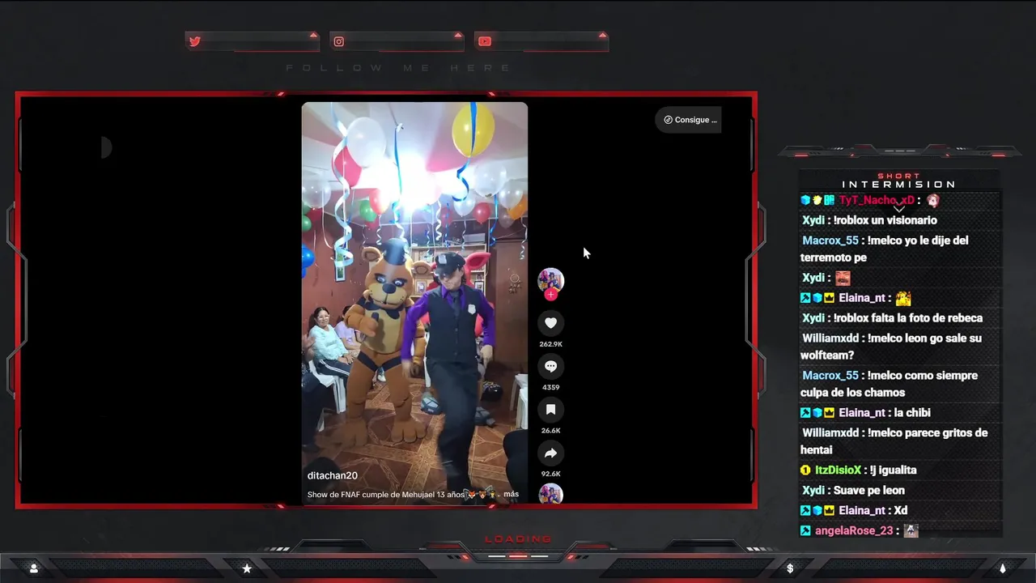
Task: Click username angelaRose_23 in chat
Action: [854, 531]
